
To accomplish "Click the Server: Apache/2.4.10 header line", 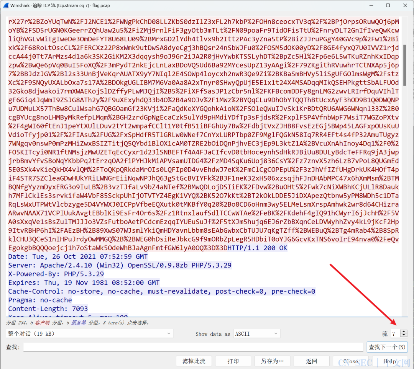I will pyautogui.click(x=120, y=265).
